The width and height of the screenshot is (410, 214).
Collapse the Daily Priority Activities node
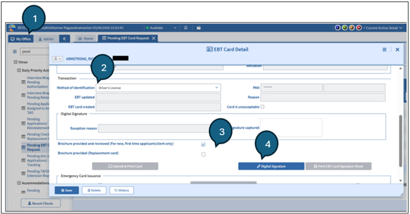[x=19, y=70]
